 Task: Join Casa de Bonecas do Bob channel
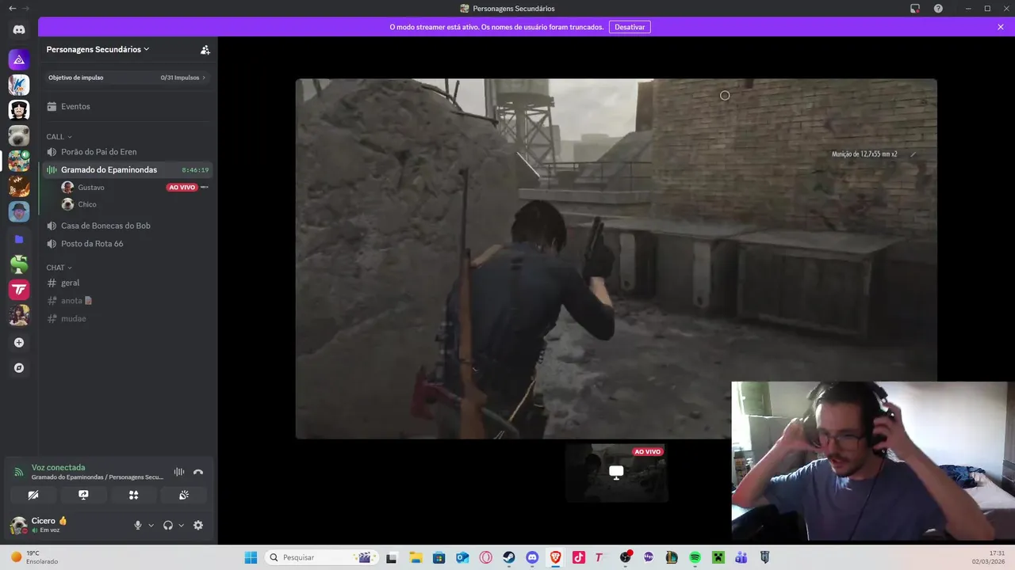[x=127, y=226]
